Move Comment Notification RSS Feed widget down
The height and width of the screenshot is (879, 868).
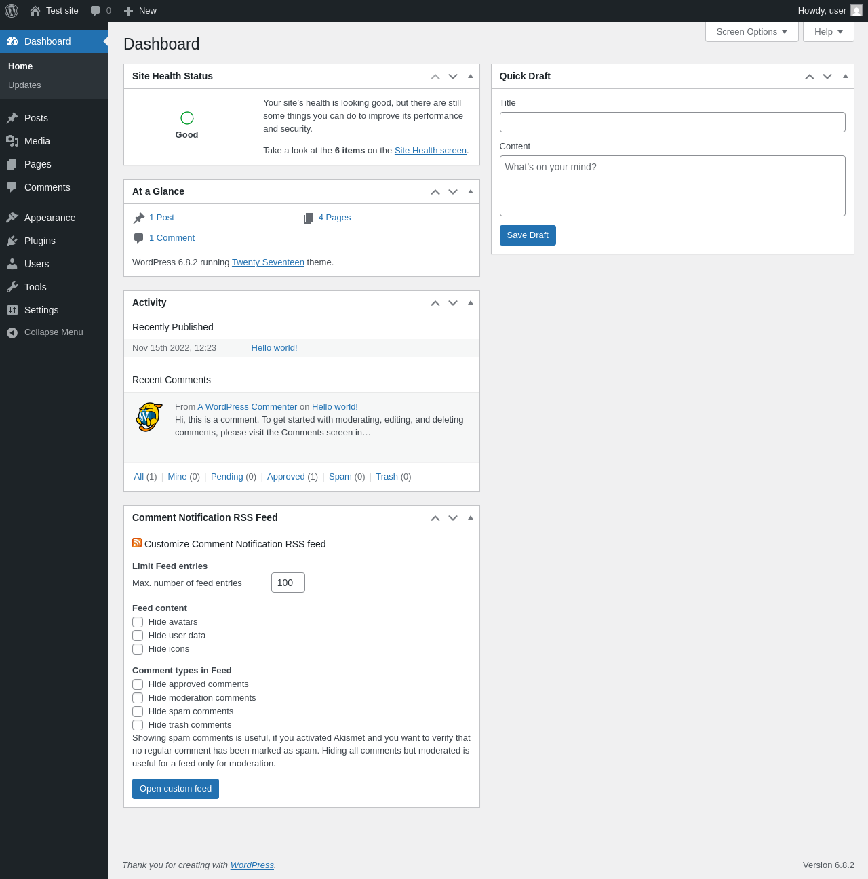click(x=453, y=518)
